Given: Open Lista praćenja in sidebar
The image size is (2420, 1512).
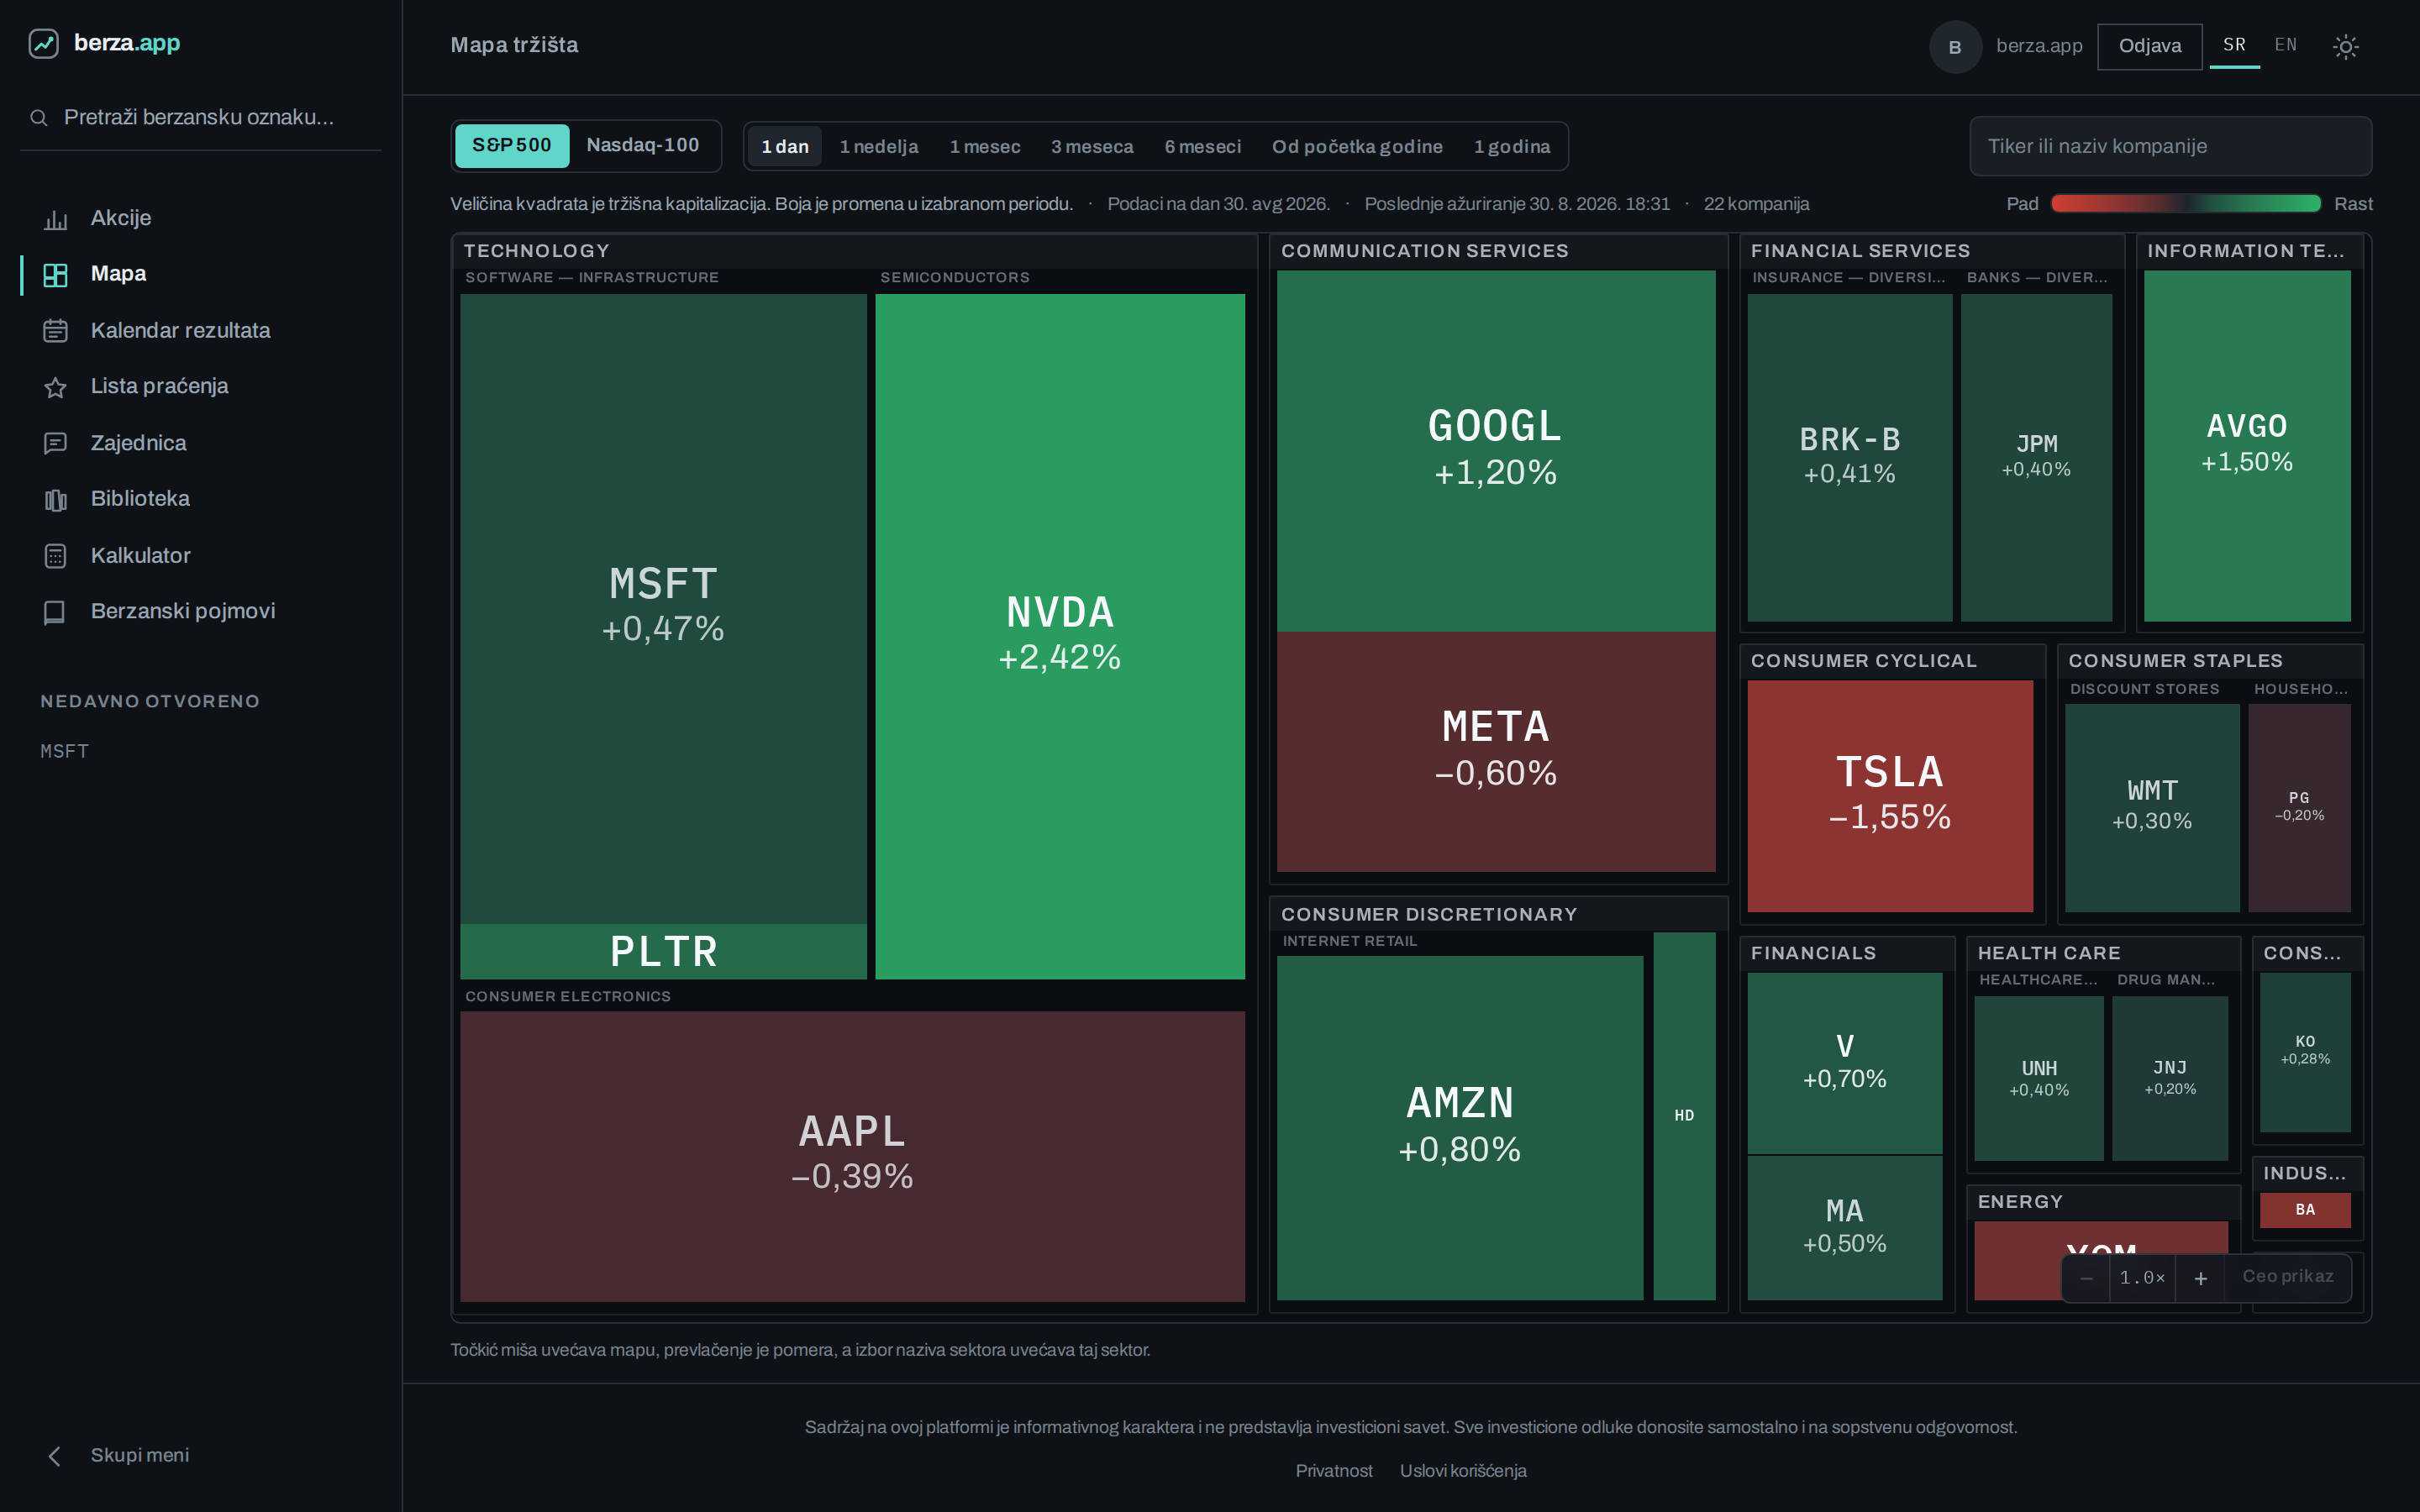Looking at the screenshot, I should [200, 387].
